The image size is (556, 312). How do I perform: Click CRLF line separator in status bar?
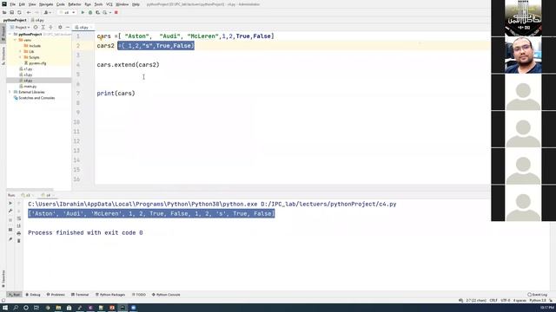(x=493, y=301)
